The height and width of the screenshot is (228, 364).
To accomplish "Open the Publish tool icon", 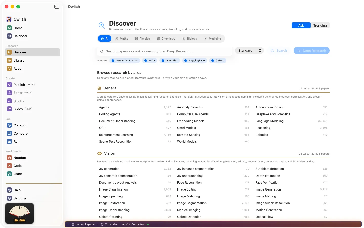I will (x=9, y=85).
